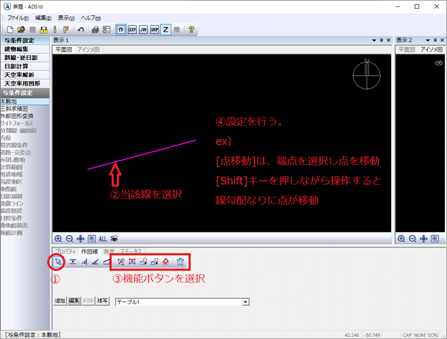This screenshot has height=339, width=447.
Task: Expand the テーブル1 dropdown
Action: click(x=246, y=302)
